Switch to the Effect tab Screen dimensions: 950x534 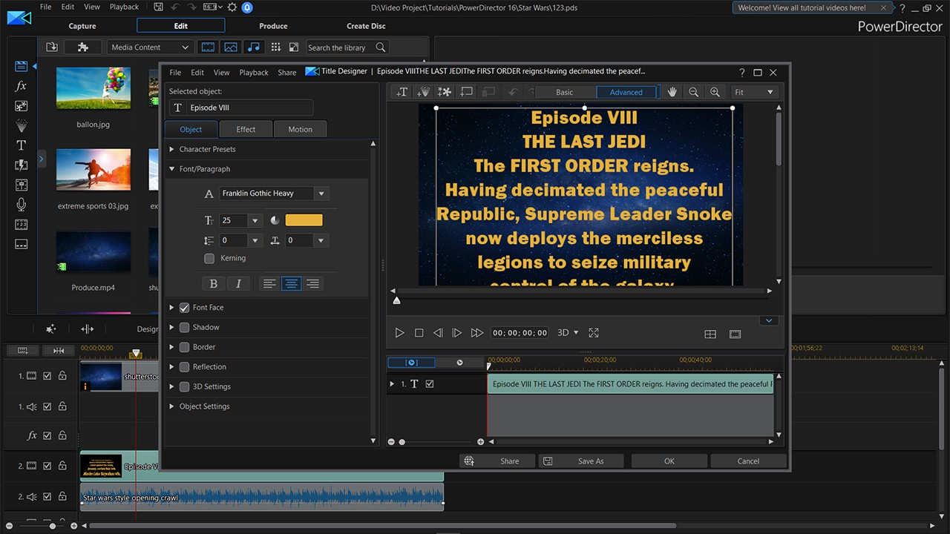(246, 129)
